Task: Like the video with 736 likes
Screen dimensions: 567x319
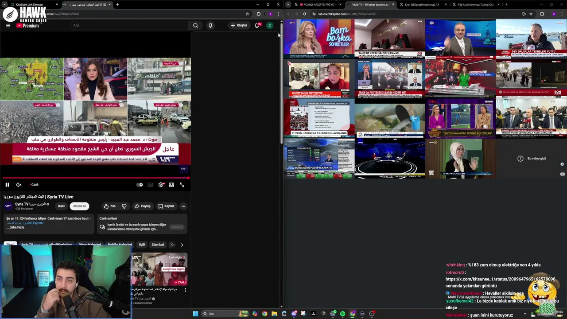Action: (109, 206)
